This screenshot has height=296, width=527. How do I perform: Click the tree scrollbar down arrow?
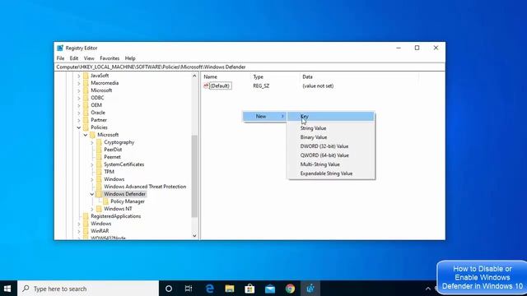[x=194, y=236]
